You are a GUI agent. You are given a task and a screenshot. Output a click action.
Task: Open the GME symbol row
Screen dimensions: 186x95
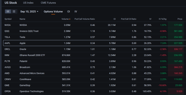tap(7, 85)
